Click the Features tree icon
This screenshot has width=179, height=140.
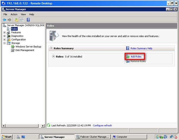[x=9, y=33]
